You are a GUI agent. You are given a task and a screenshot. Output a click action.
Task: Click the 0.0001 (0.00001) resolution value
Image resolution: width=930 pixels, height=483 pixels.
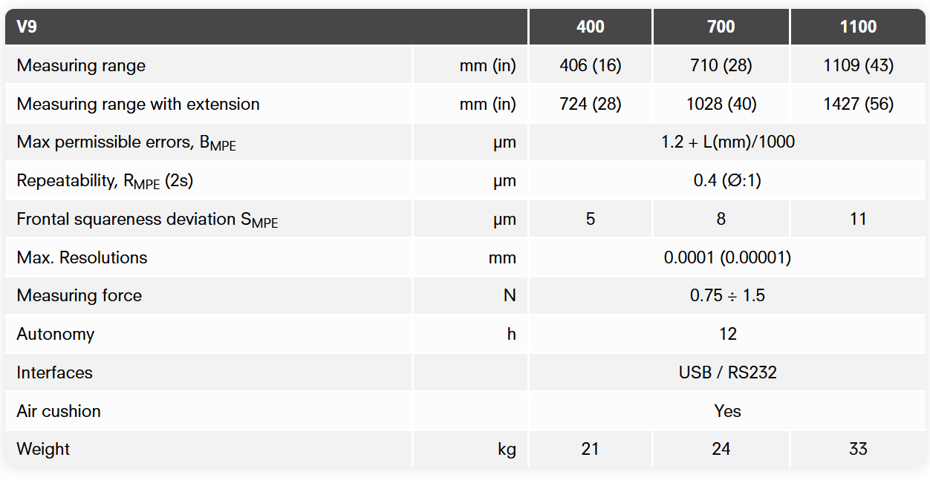(x=728, y=257)
